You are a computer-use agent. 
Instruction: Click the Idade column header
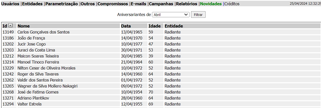coord(154,26)
